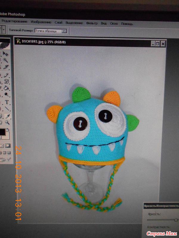The width and height of the screenshot is (179, 238).
Task: Select the Pencil tool
Action: 6,75
